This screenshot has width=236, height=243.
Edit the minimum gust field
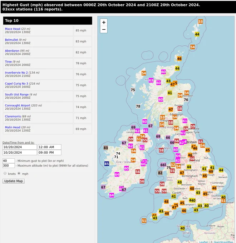coord(9,161)
